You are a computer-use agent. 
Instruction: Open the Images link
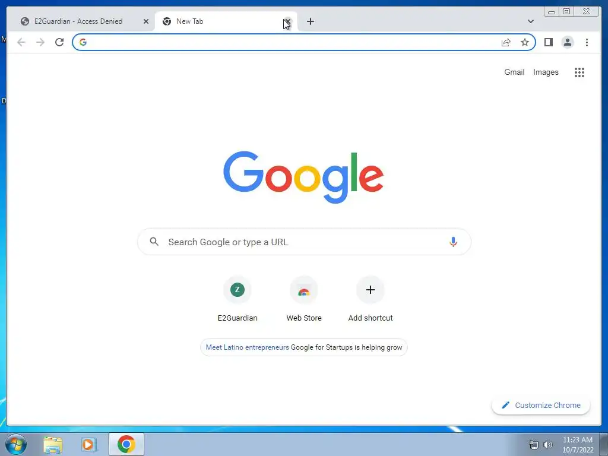(546, 72)
